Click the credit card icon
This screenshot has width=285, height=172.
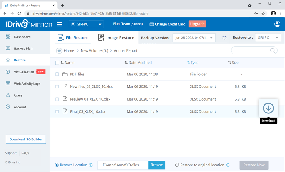point(151,24)
